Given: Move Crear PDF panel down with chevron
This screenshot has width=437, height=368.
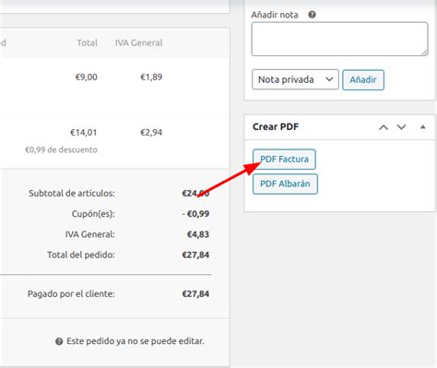Looking at the screenshot, I should (401, 127).
